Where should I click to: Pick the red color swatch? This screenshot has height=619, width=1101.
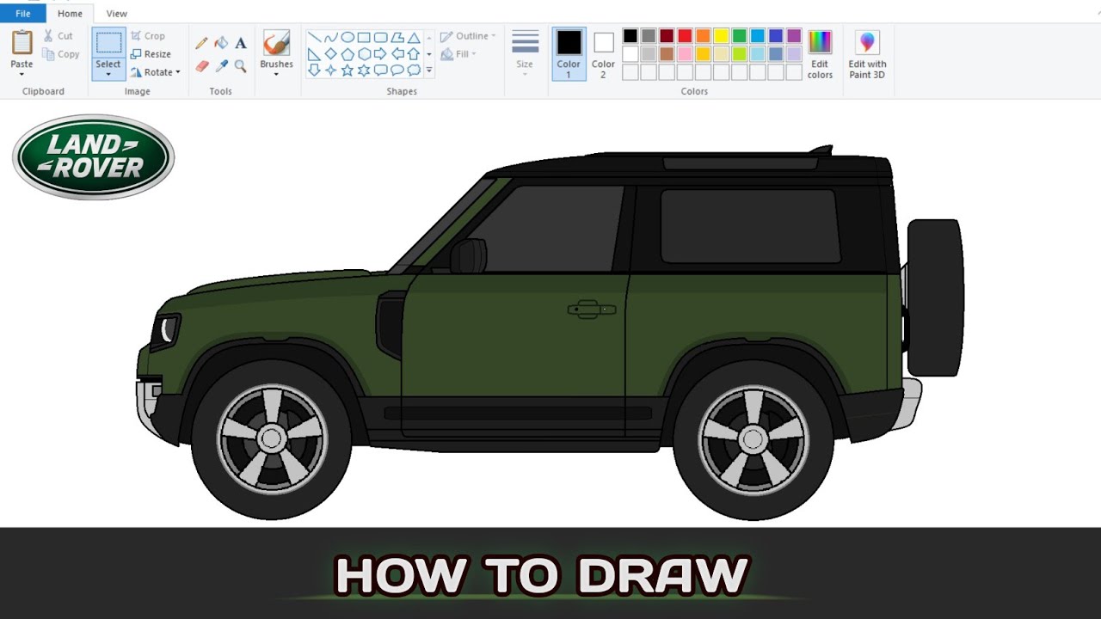pyautogui.click(x=685, y=36)
